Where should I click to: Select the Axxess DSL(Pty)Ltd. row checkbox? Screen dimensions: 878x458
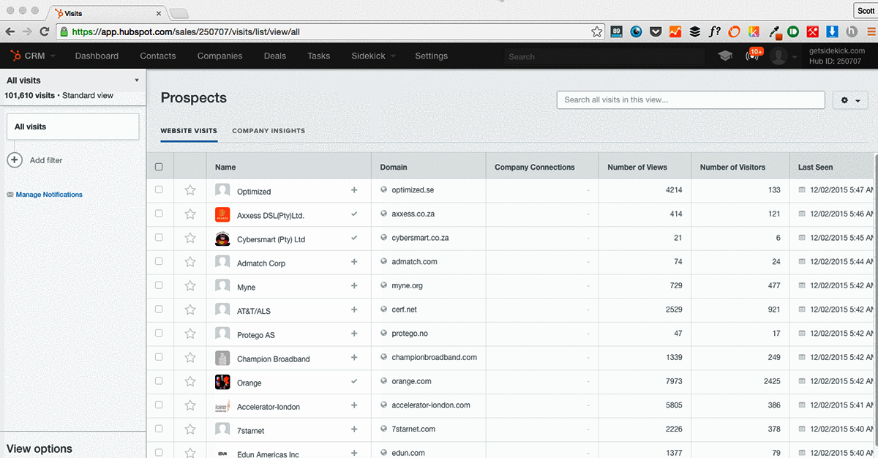(159, 214)
